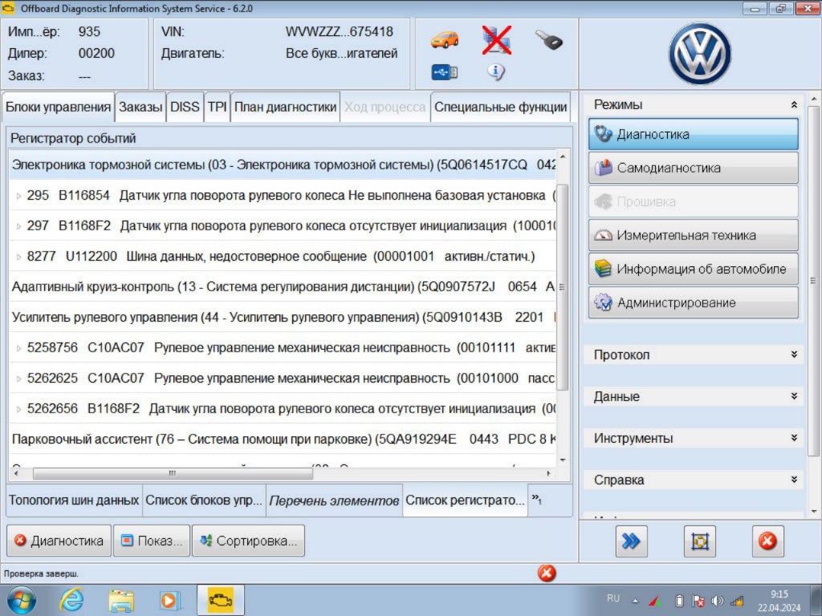Image resolution: width=822 pixels, height=616 pixels.
Task: Click the right panel vertical scrollbar
Action: click(x=813, y=280)
